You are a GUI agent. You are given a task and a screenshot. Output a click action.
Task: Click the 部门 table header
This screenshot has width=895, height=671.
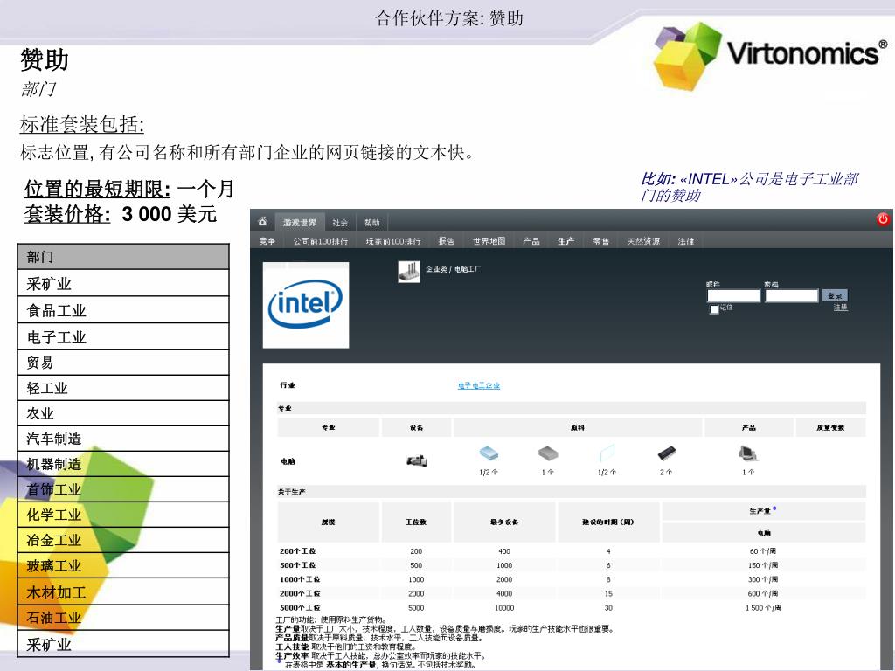[x=123, y=257]
